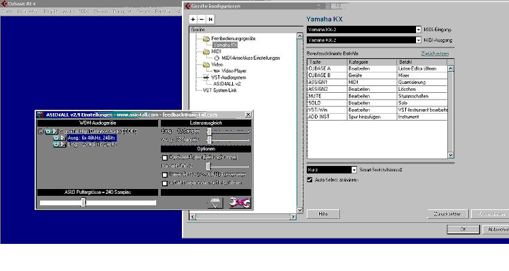Select Yamaha KX in device tree
Screen dimensions: 509x271
click(225, 45)
